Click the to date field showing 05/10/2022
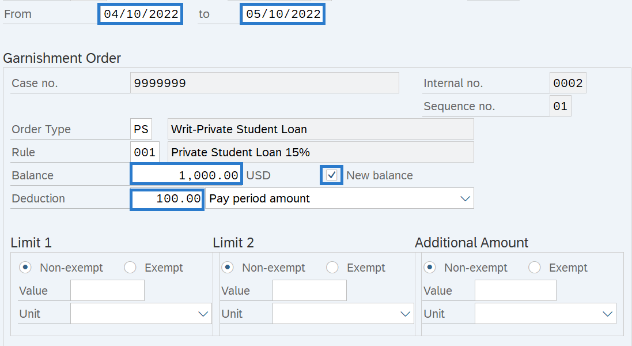Image resolution: width=632 pixels, height=346 pixels. tap(282, 14)
